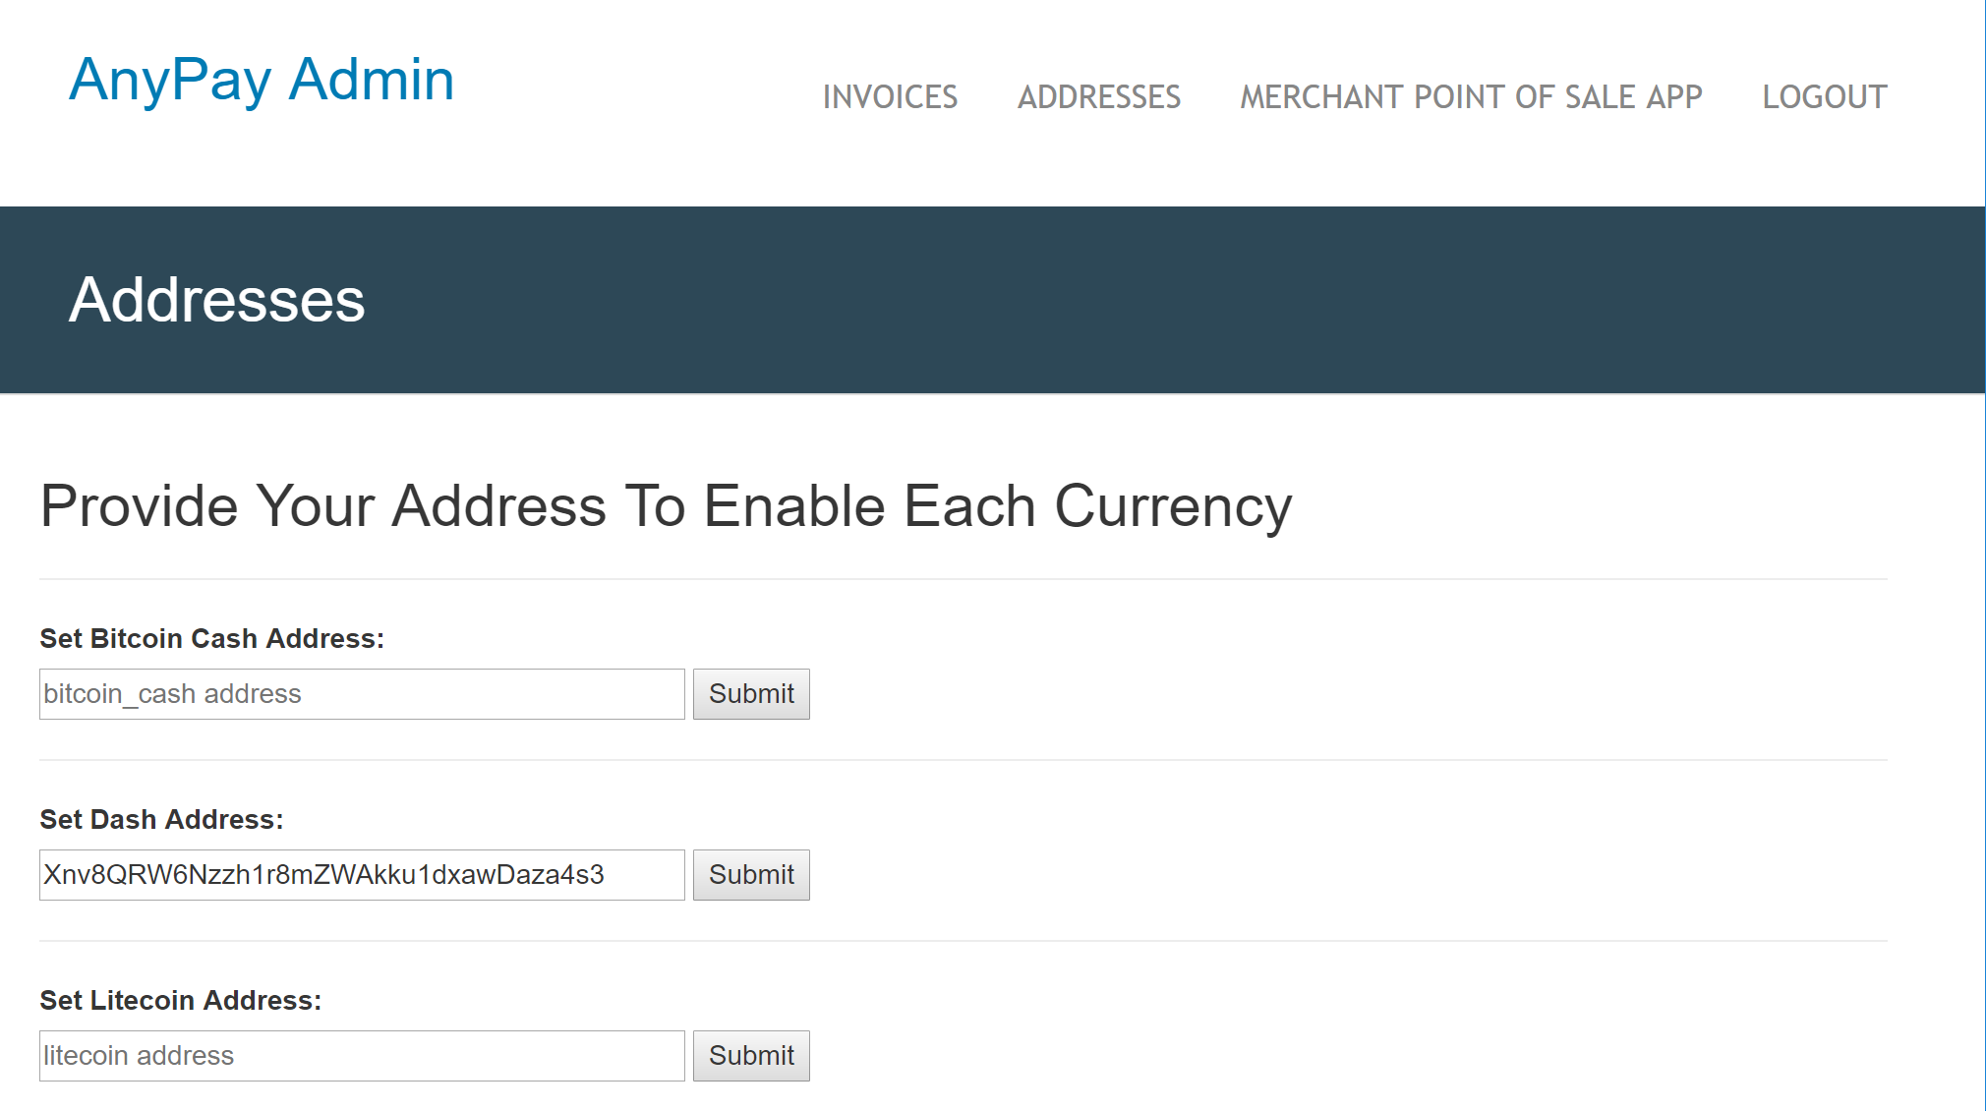
Task: Click the divider line under the main heading
Action: 964,579
